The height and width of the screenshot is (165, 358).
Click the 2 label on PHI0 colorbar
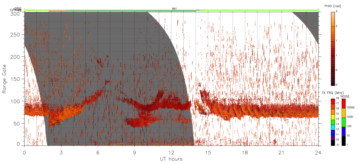[x=337, y=26]
